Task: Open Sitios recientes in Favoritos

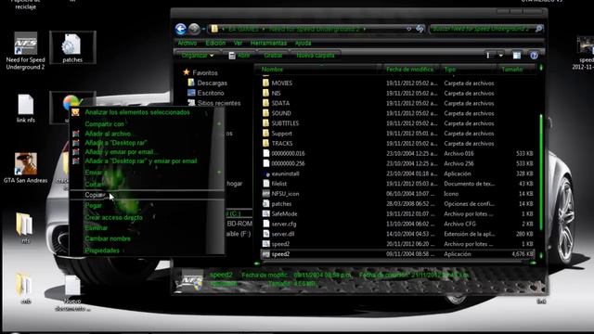Action: (214, 103)
